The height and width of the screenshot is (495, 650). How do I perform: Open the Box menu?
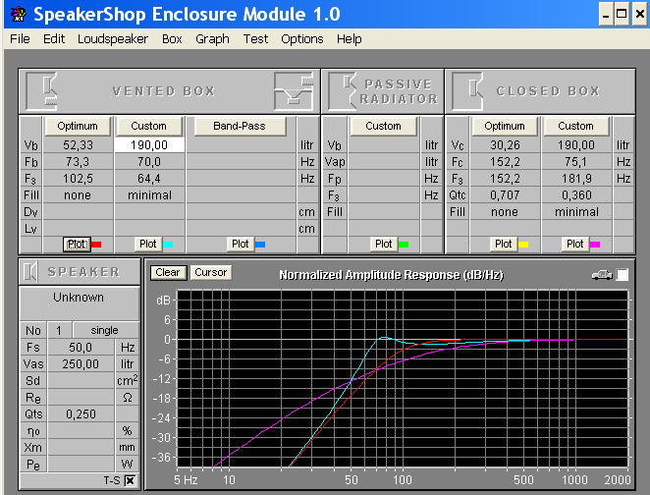pyautogui.click(x=172, y=39)
